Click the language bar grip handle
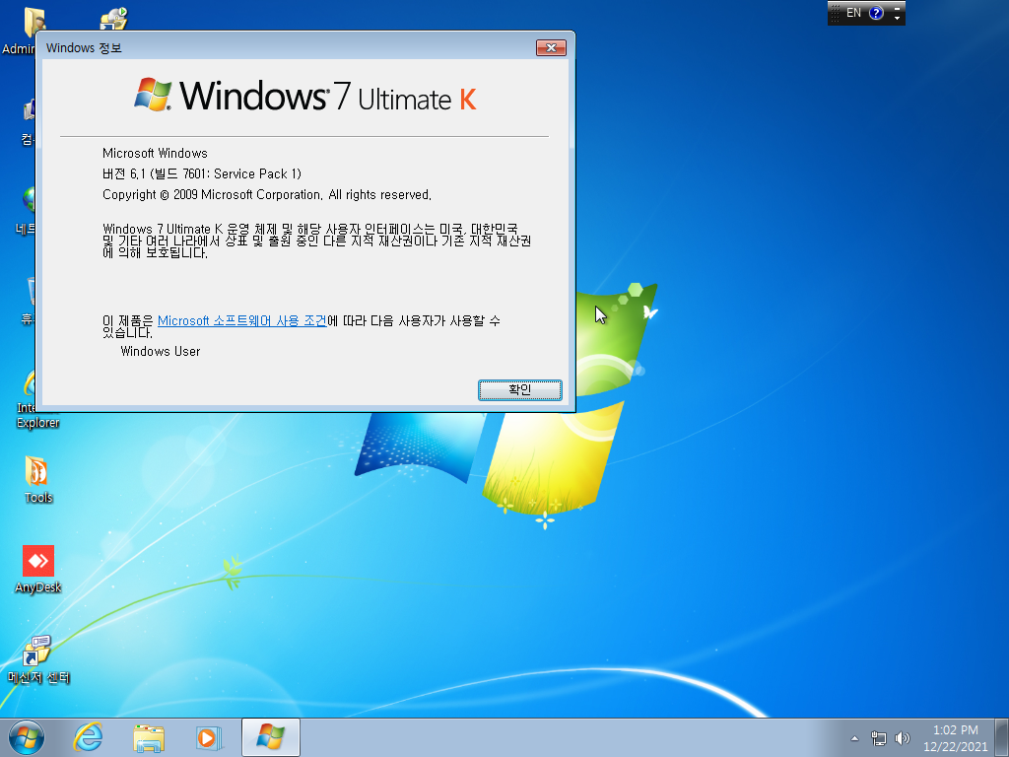The image size is (1009, 757). [x=836, y=13]
